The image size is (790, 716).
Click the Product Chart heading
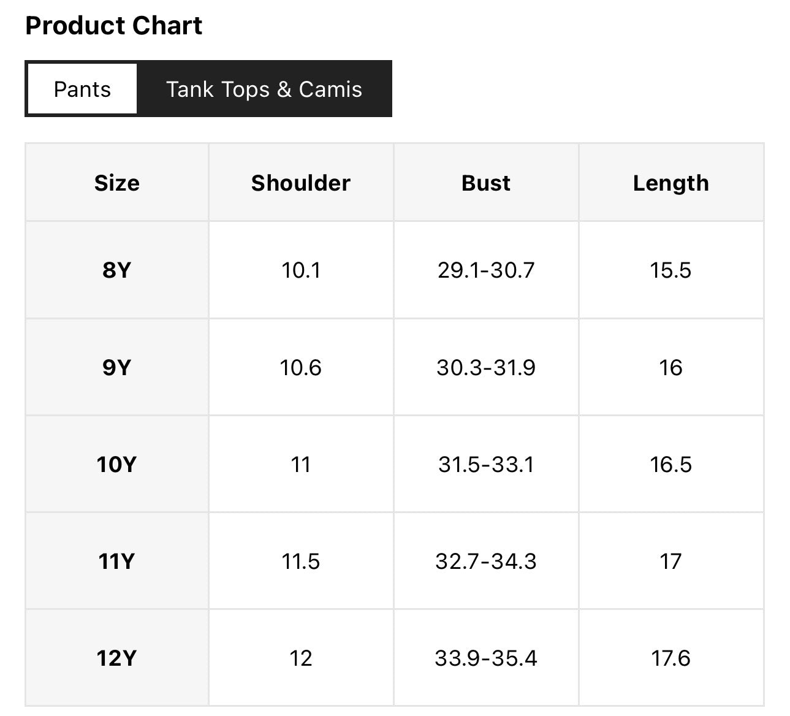coord(114,26)
